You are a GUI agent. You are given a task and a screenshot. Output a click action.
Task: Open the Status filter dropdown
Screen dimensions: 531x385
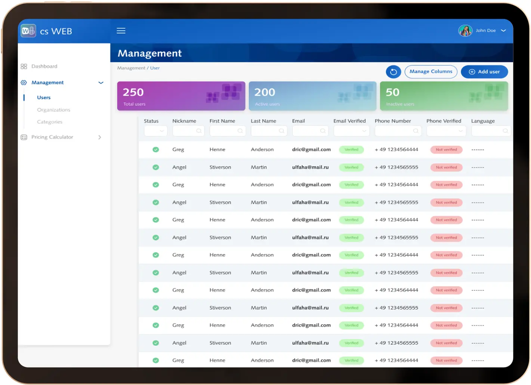(x=156, y=131)
